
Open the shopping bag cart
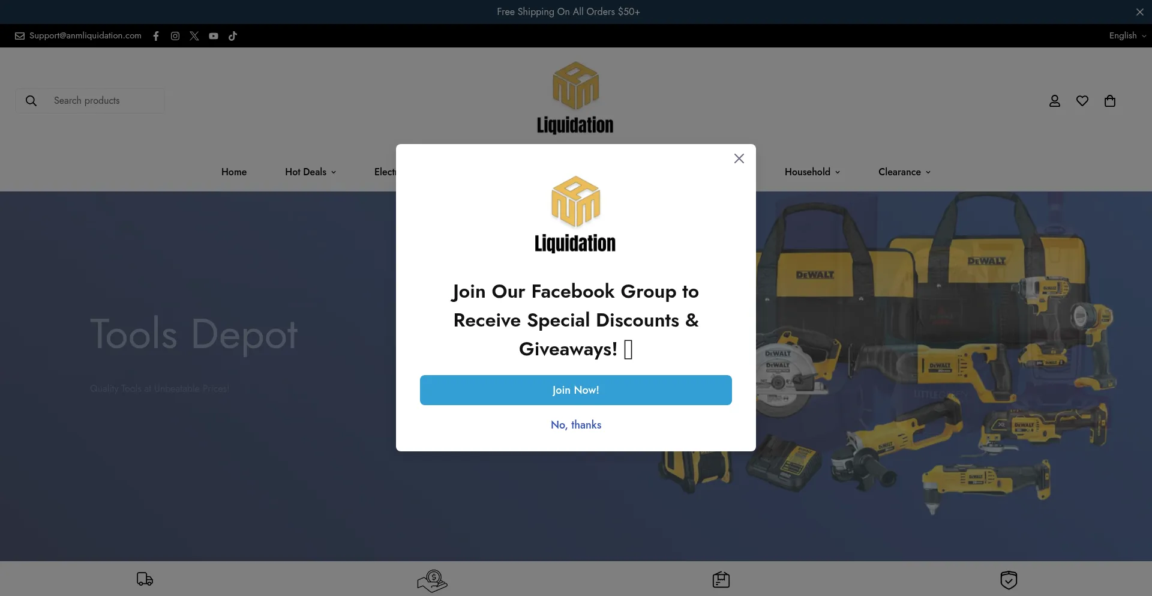pos(1110,101)
